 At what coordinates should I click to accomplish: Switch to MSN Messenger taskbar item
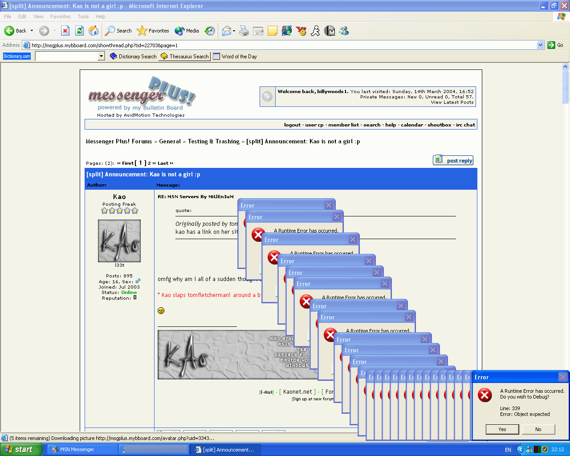[x=83, y=449]
